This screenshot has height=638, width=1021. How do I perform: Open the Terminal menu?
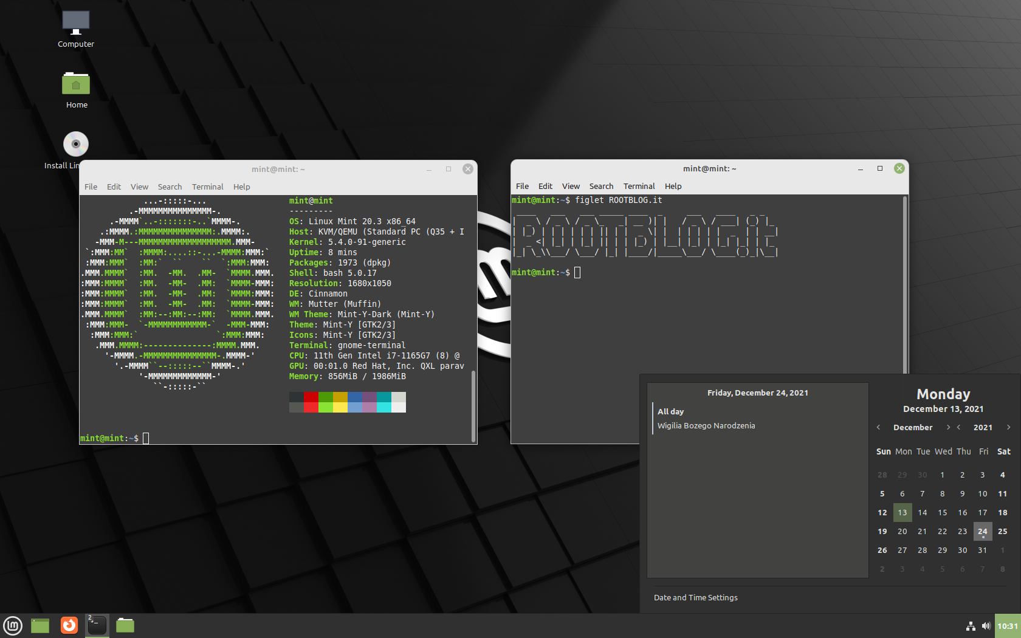pyautogui.click(x=207, y=187)
